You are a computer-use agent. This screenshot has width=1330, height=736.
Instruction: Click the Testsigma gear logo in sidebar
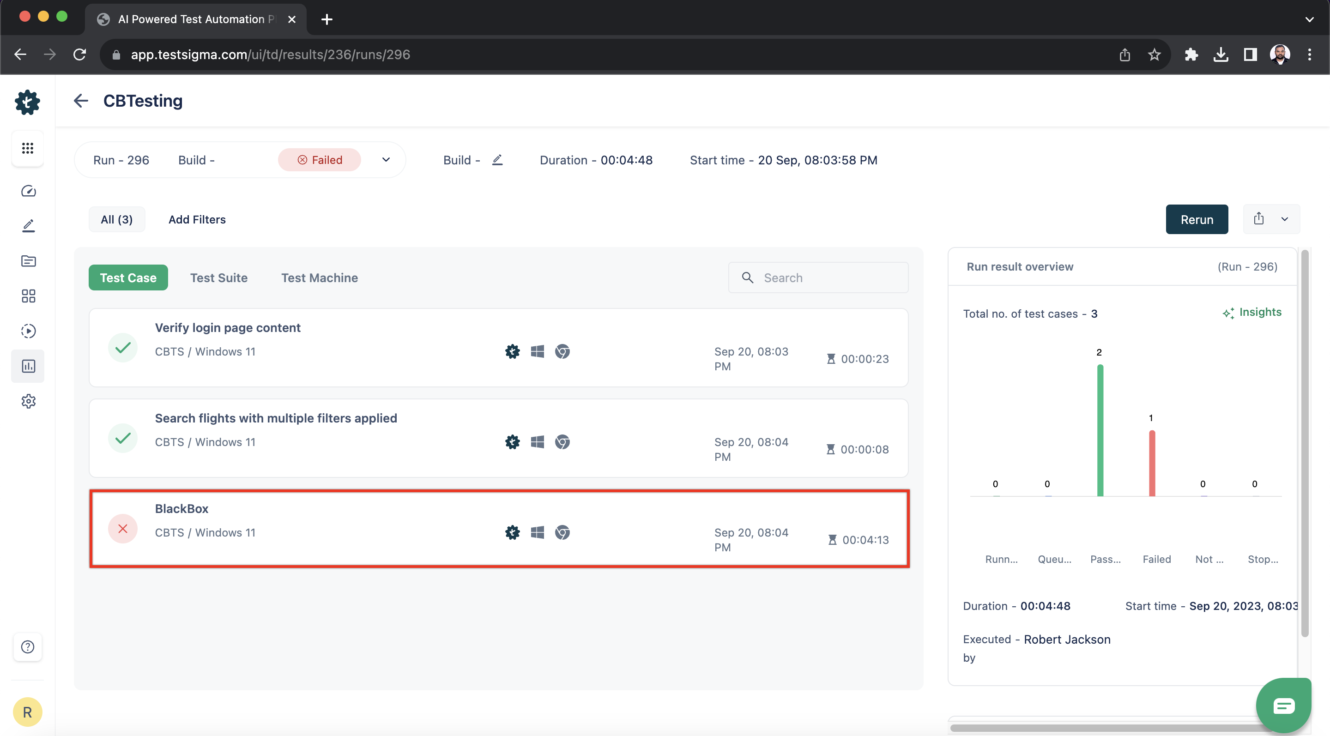tap(27, 102)
